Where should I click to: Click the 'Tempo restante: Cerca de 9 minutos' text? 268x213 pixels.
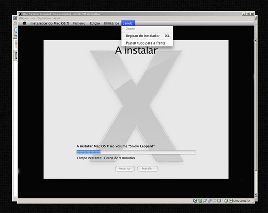(106, 158)
